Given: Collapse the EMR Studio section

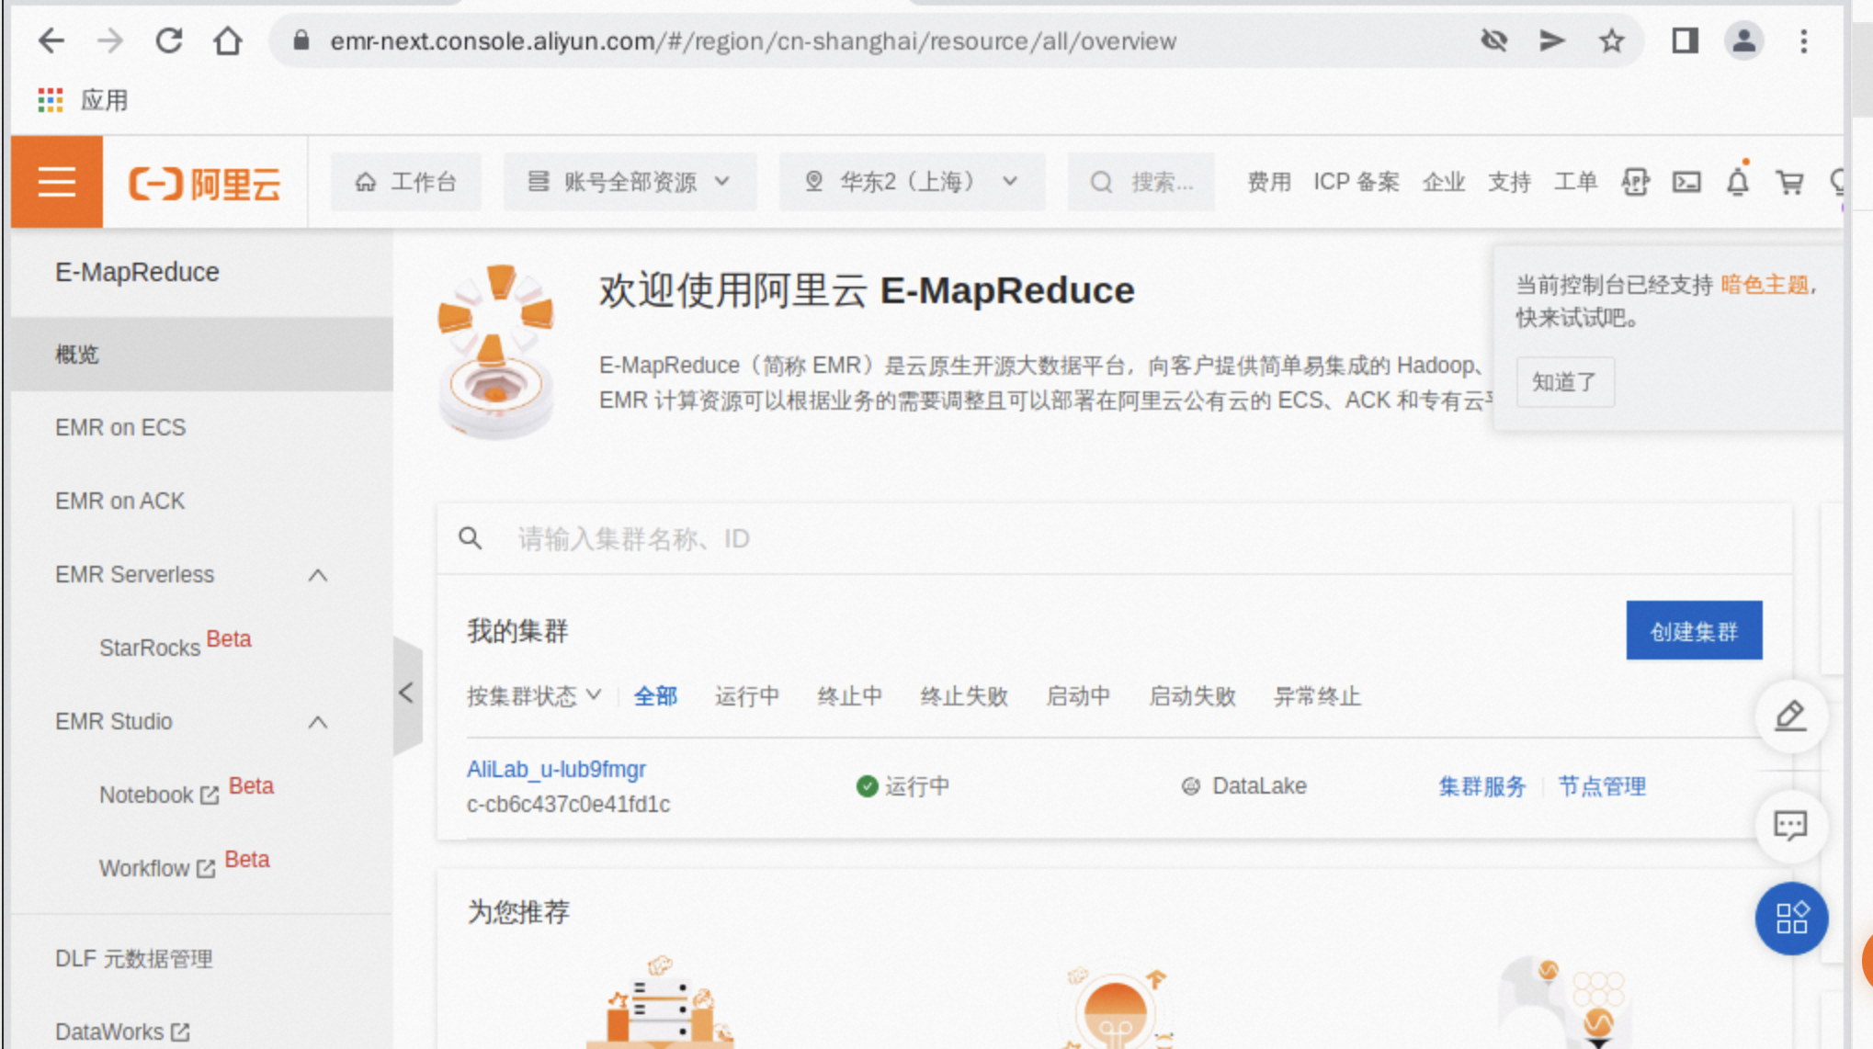Looking at the screenshot, I should (317, 722).
